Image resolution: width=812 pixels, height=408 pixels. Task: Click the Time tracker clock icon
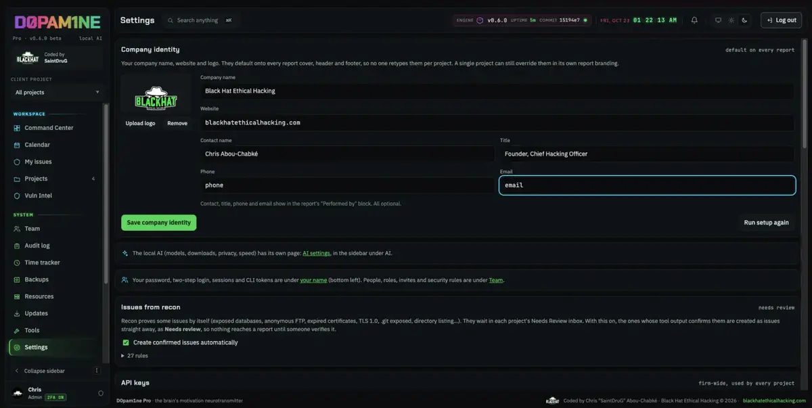point(18,263)
